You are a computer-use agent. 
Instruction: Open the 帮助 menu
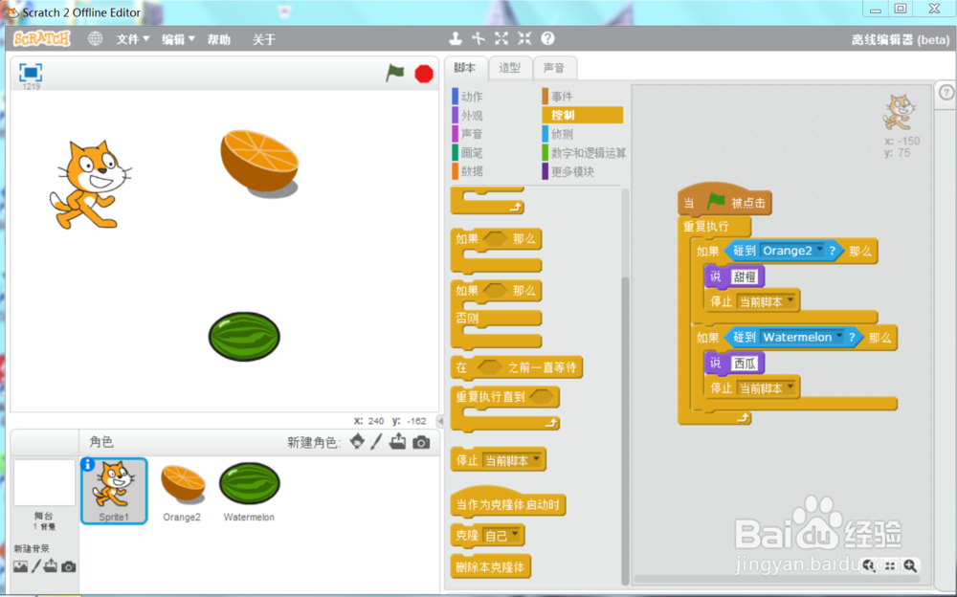pyautogui.click(x=218, y=39)
